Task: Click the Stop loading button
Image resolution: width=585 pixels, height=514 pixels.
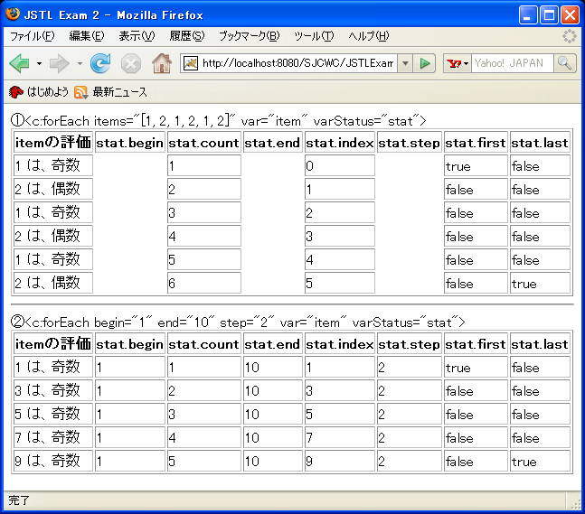Action: click(x=130, y=63)
